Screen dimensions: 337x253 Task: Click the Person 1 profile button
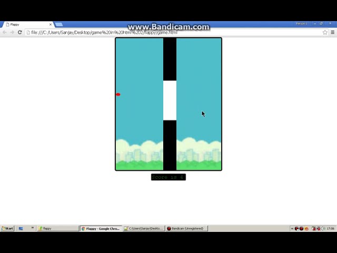pyautogui.click(x=302, y=23)
